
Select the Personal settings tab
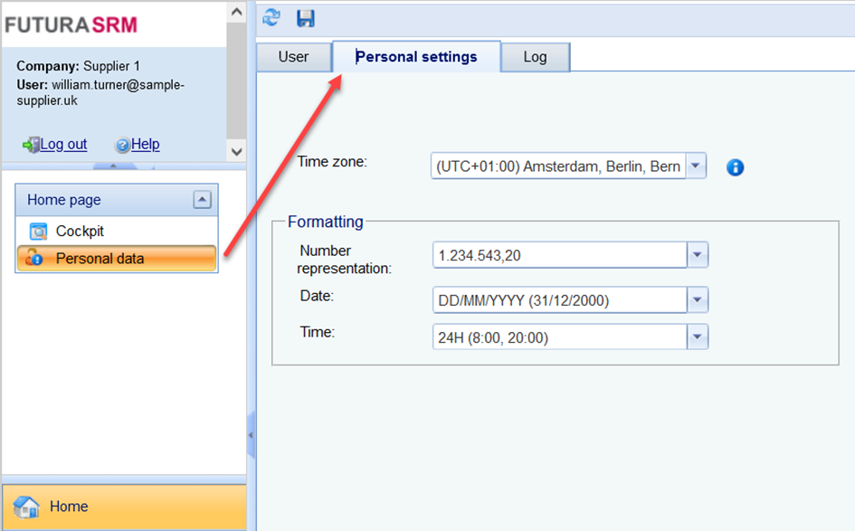(416, 57)
